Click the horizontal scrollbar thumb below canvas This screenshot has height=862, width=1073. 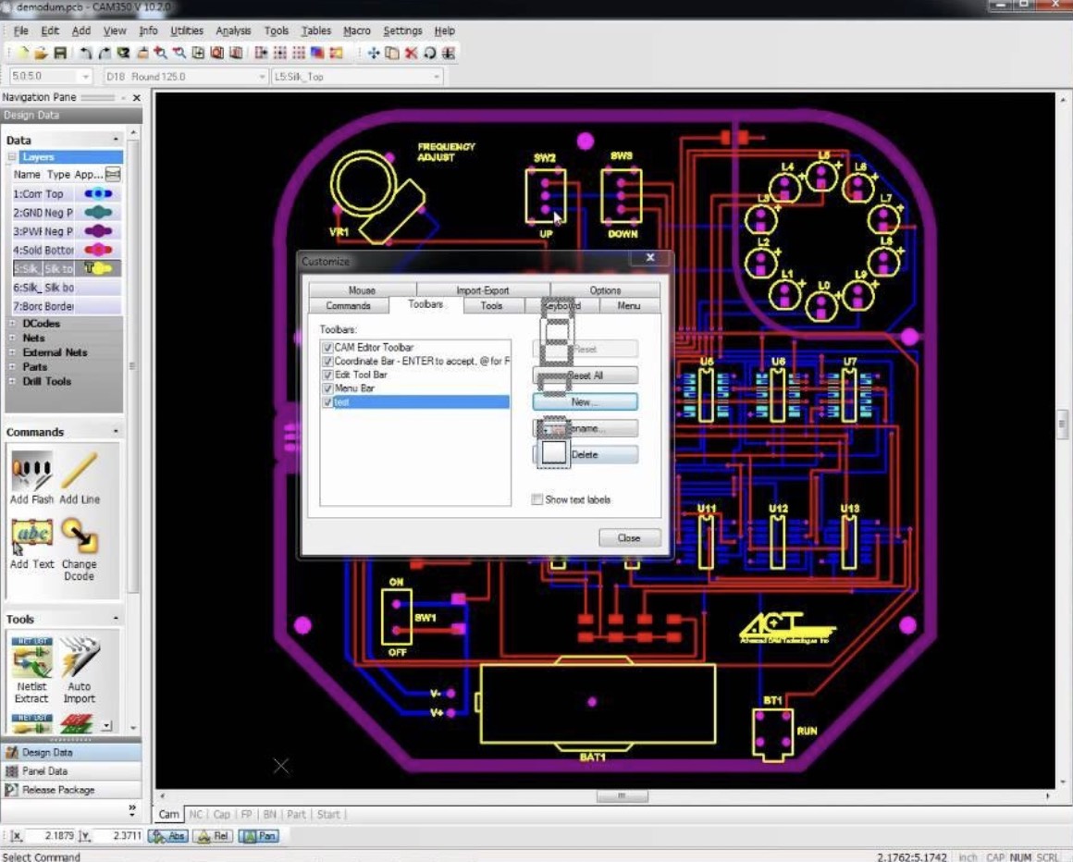(x=622, y=796)
